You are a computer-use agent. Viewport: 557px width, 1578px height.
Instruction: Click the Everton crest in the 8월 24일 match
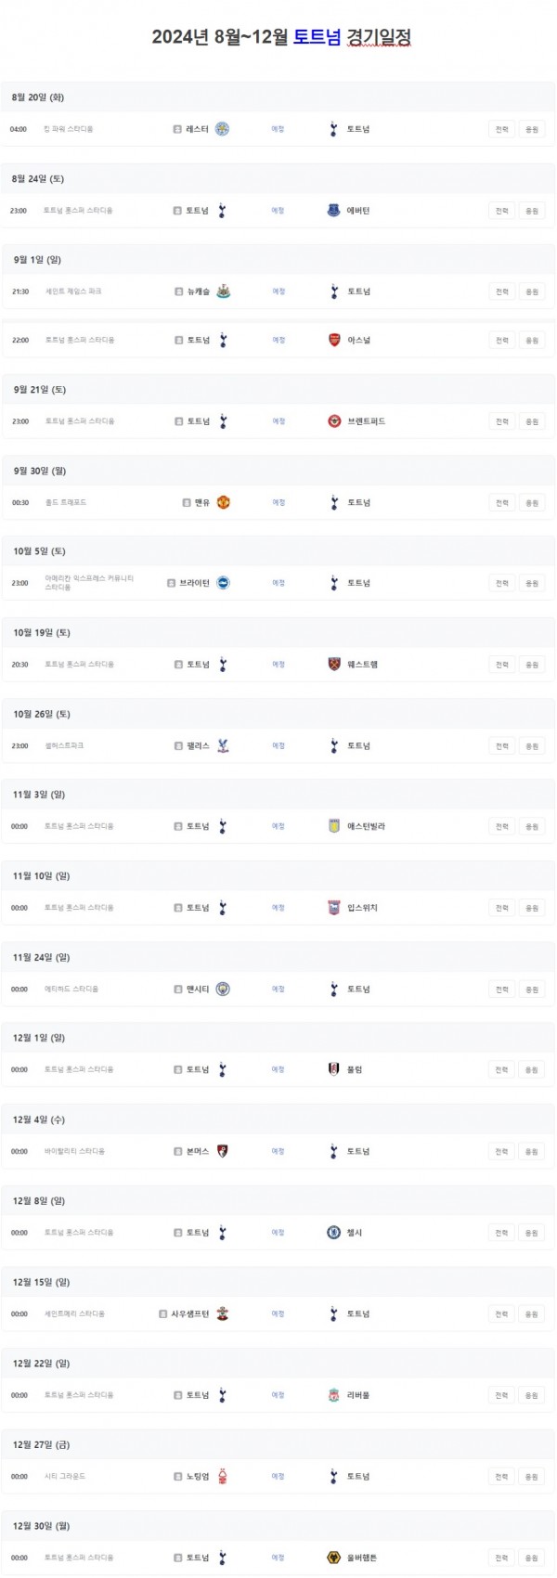(x=334, y=211)
